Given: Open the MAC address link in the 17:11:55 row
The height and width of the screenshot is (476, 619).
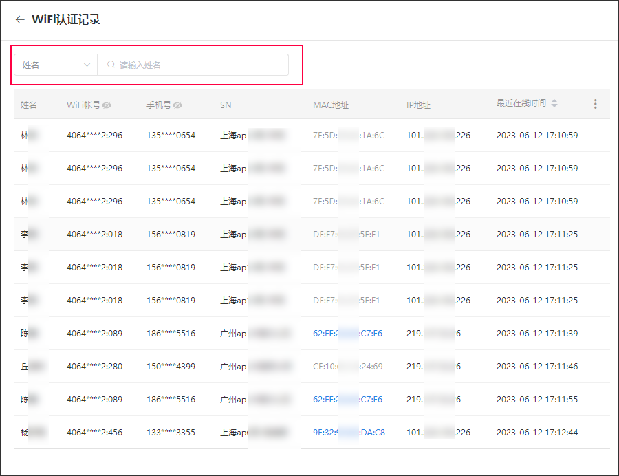Looking at the screenshot, I should [347, 400].
